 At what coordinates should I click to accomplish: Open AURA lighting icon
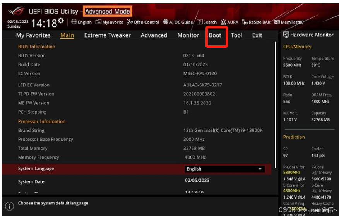click(223, 22)
